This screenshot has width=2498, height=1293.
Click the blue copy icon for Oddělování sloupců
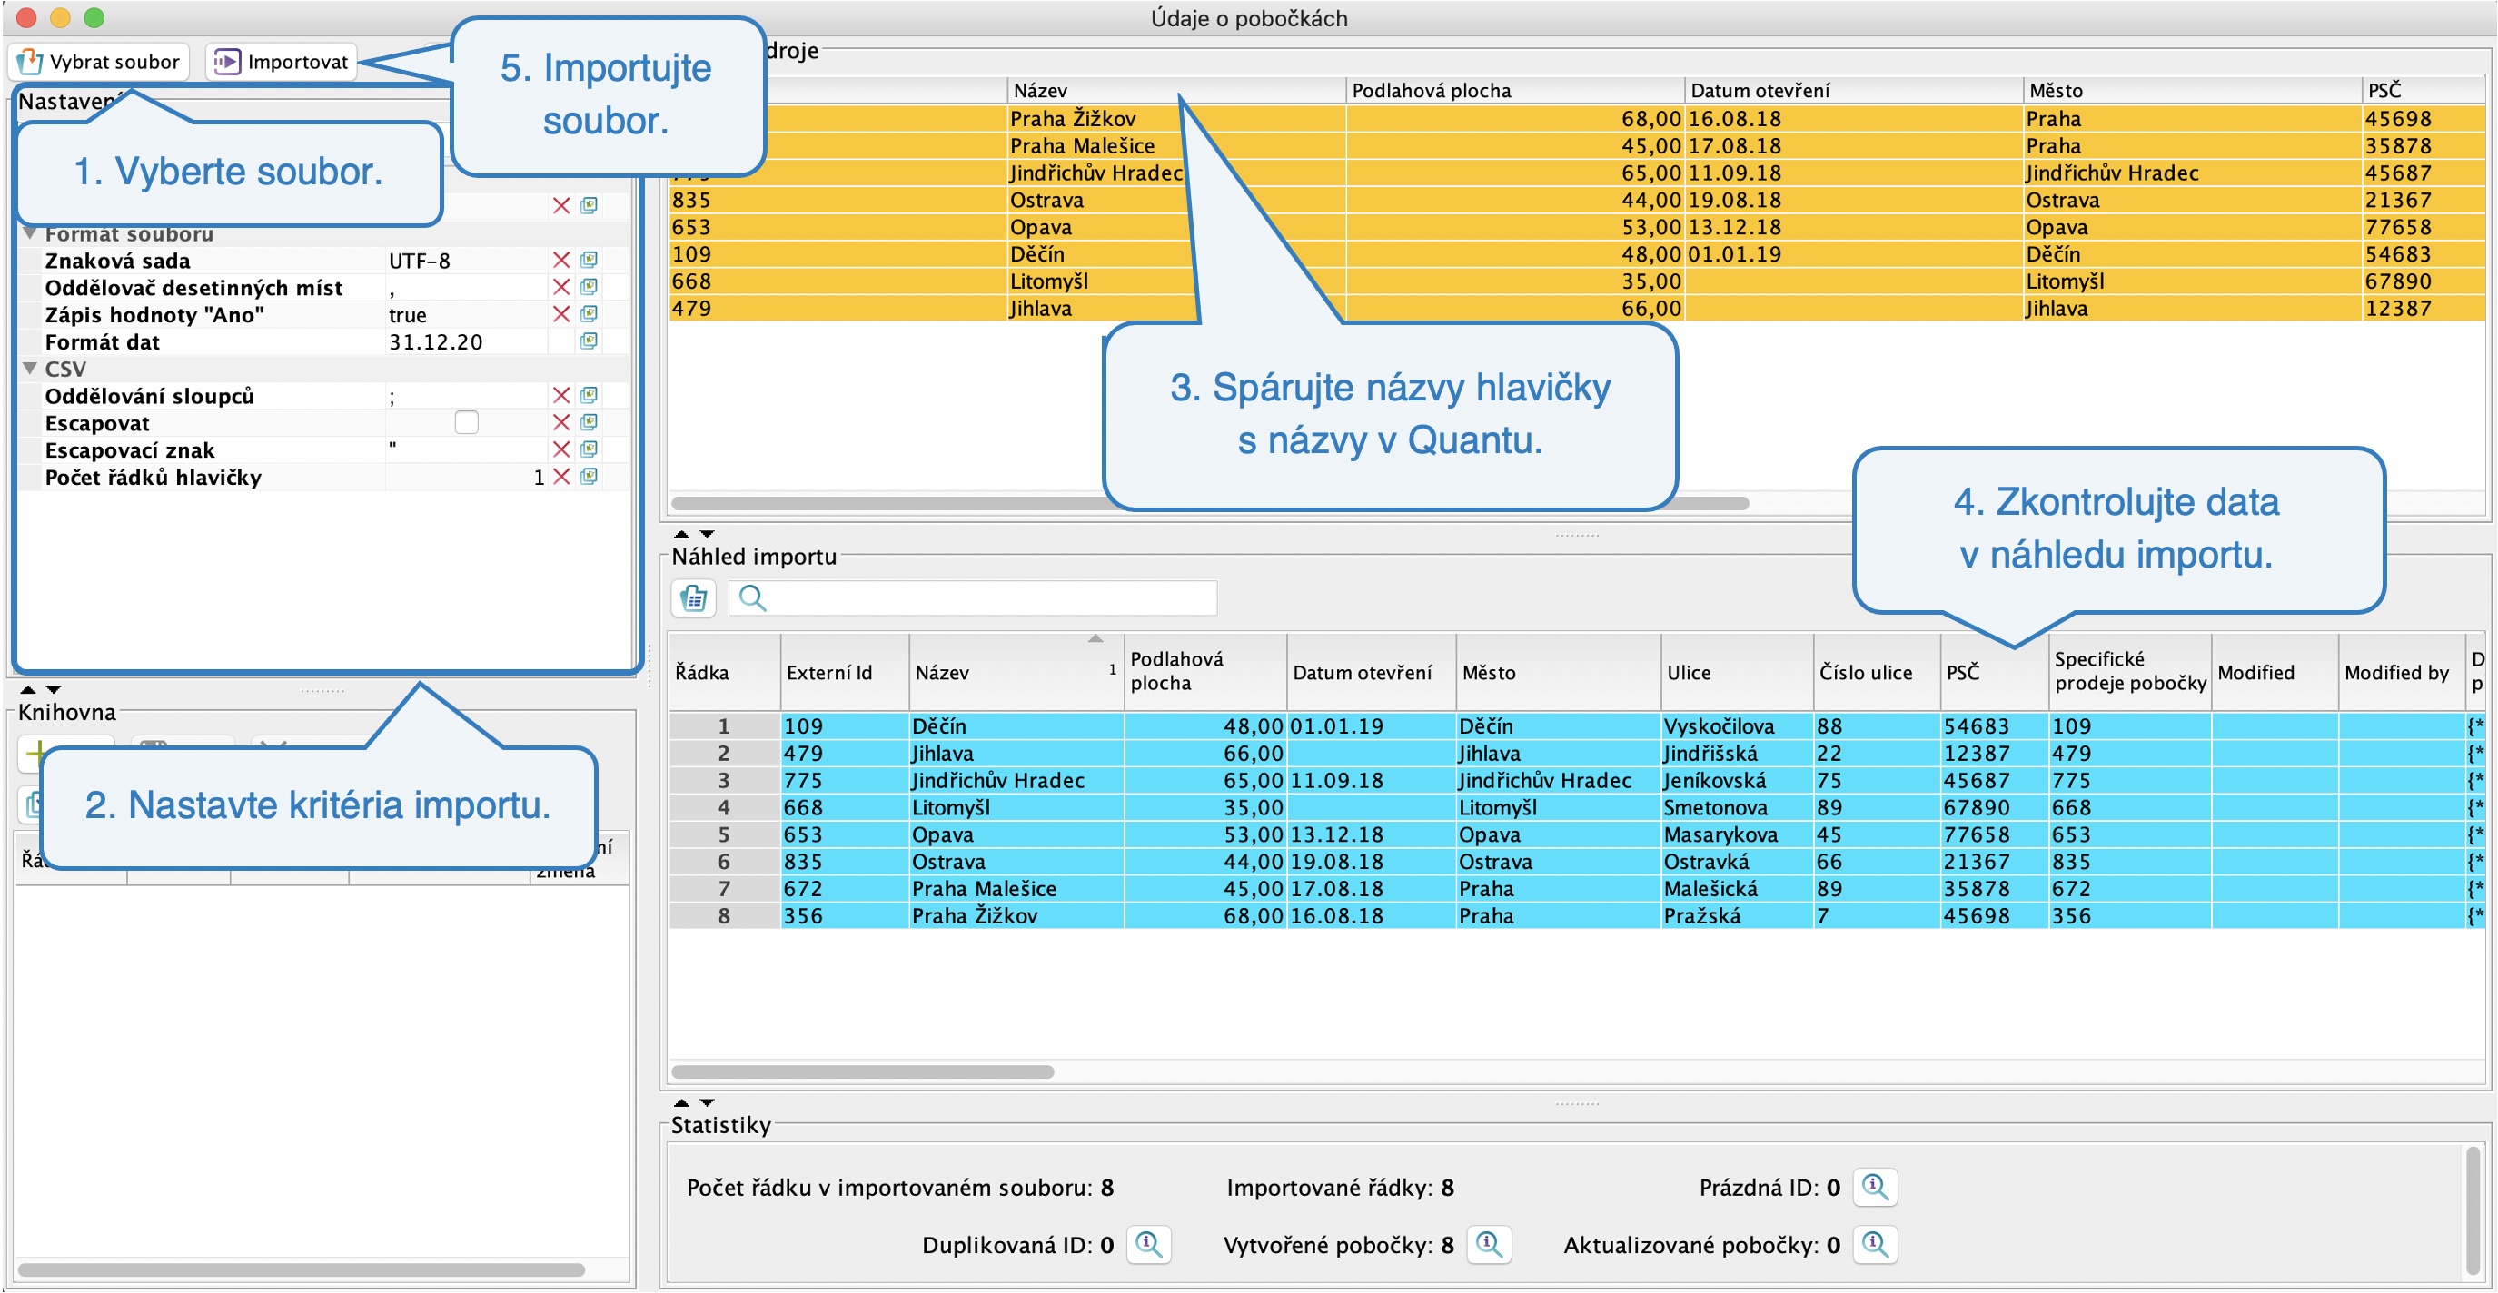(x=589, y=396)
